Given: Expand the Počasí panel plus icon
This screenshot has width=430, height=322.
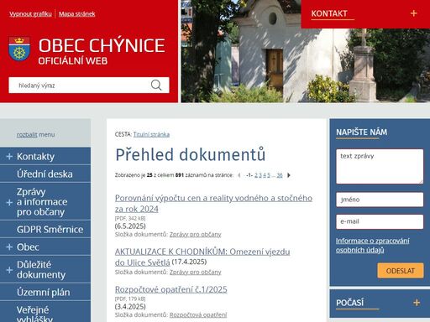Looking at the screenshot, I should tap(417, 303).
